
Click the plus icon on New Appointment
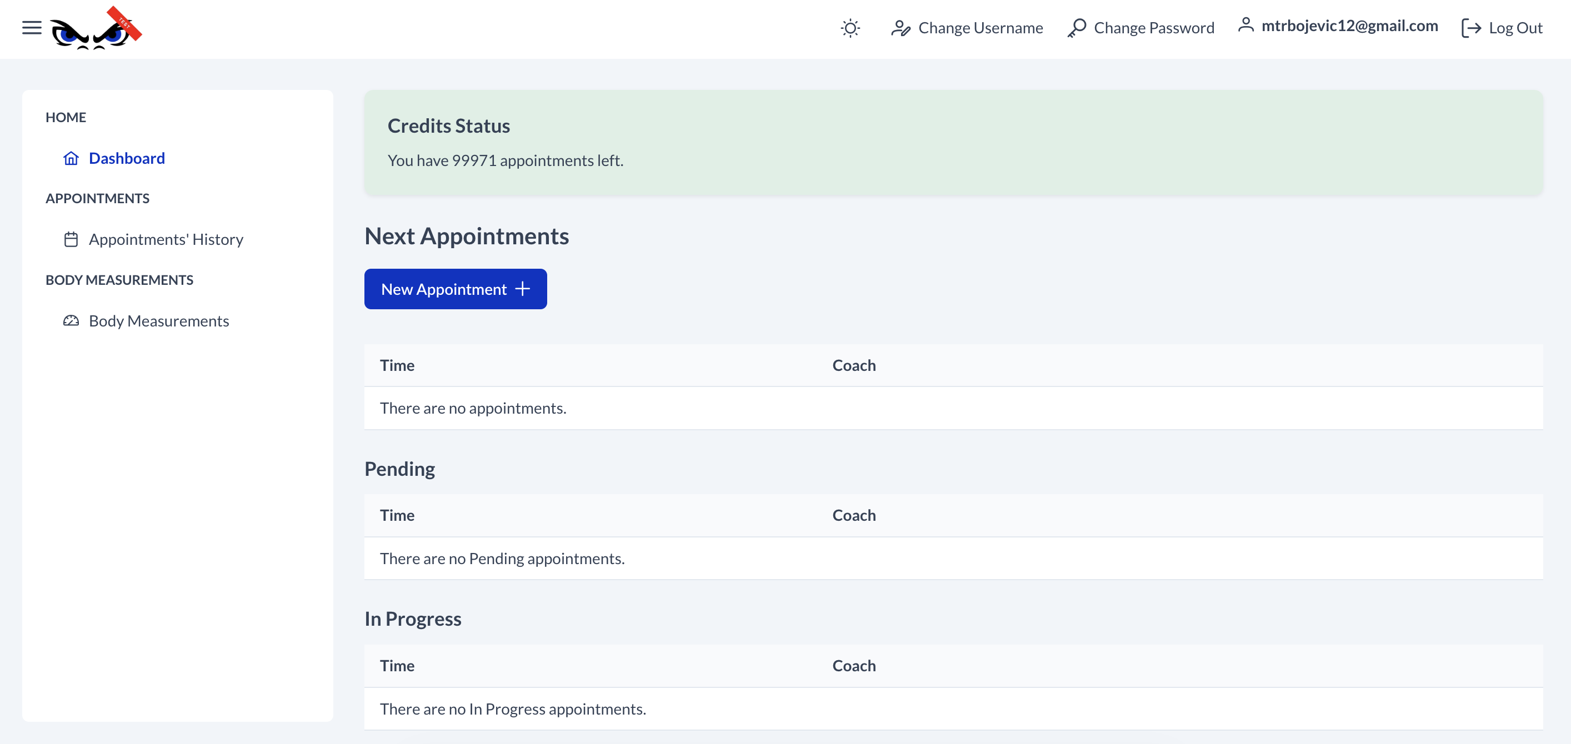coord(523,289)
